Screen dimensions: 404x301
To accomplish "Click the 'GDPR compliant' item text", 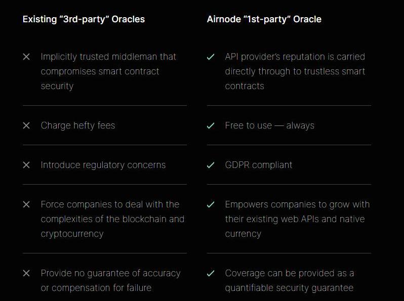I will 259,165.
